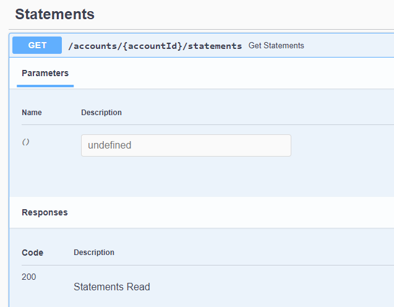
Task: Collapse the Statements tag section heading
Action: [x=55, y=14]
